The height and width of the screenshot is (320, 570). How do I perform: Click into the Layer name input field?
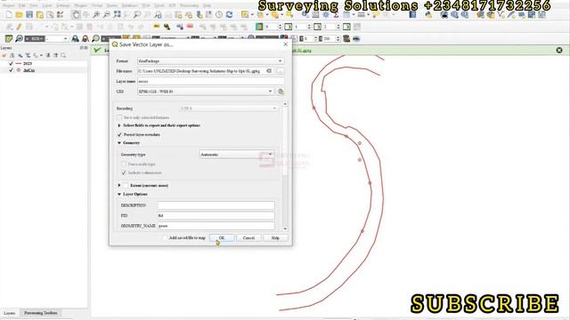pos(211,81)
